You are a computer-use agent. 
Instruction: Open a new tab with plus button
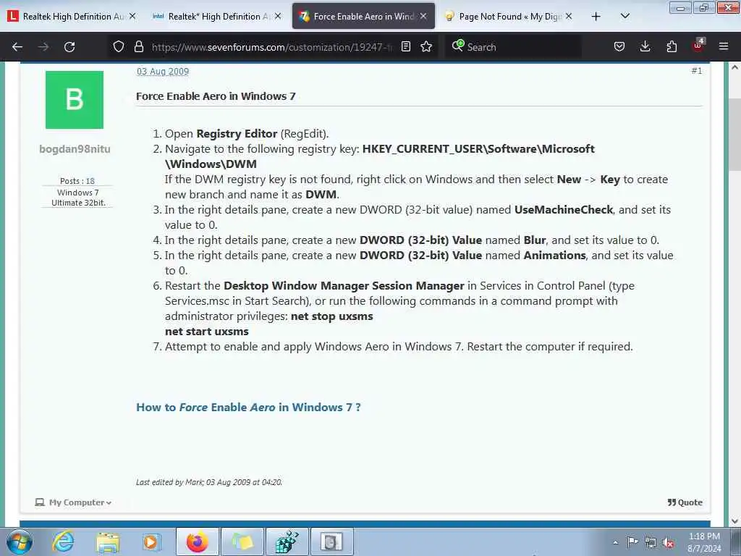pos(596,17)
